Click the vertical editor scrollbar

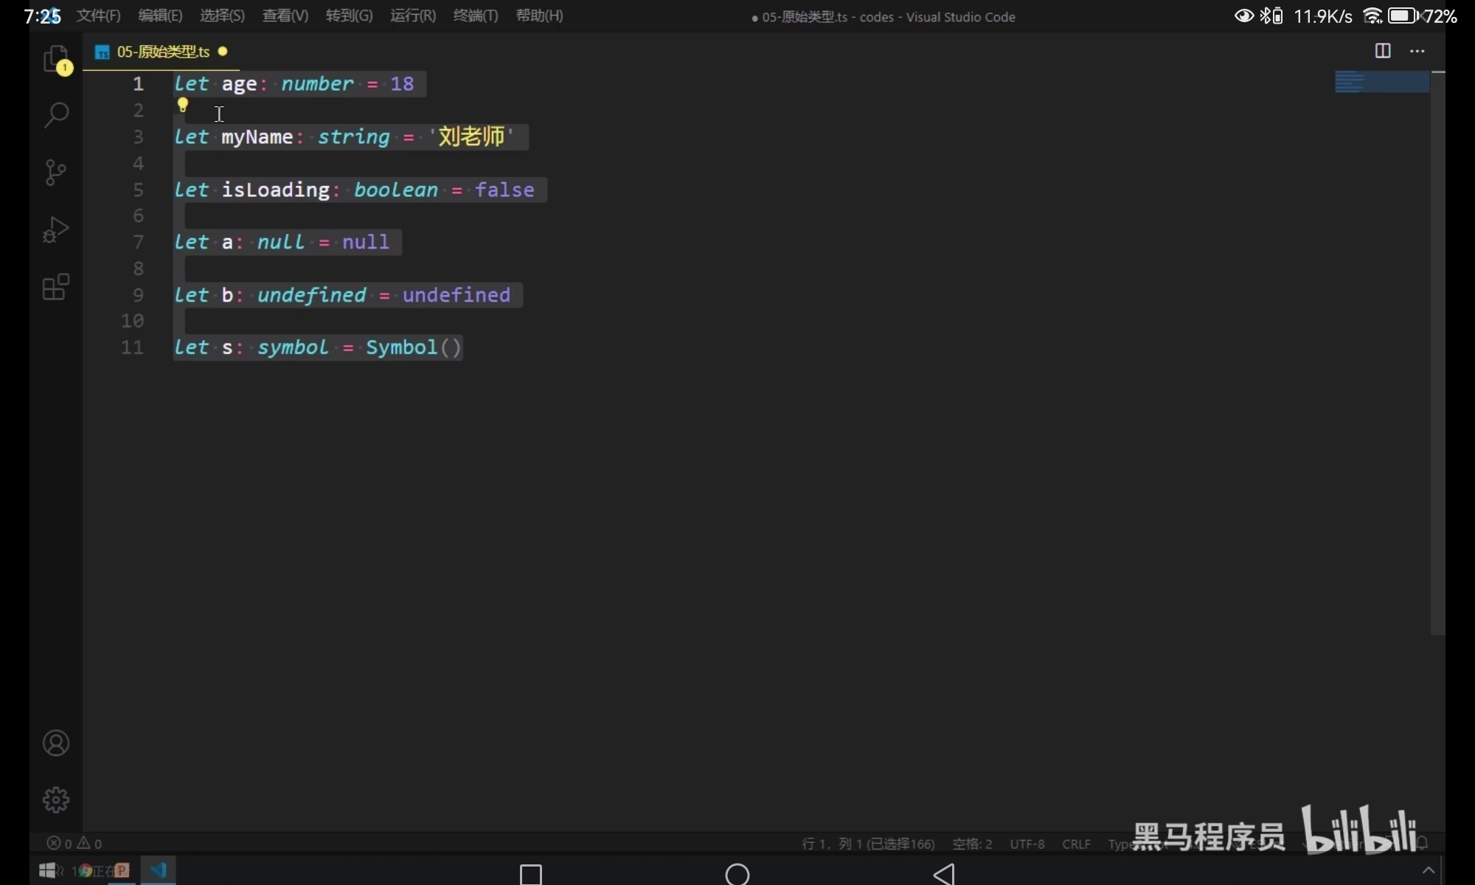[x=1437, y=354]
